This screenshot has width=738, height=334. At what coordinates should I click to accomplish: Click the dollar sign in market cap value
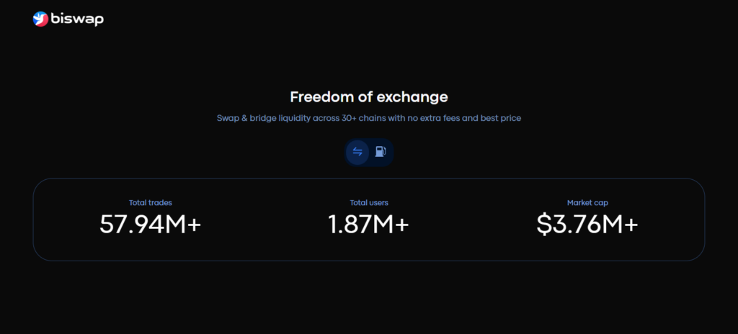[543, 225]
